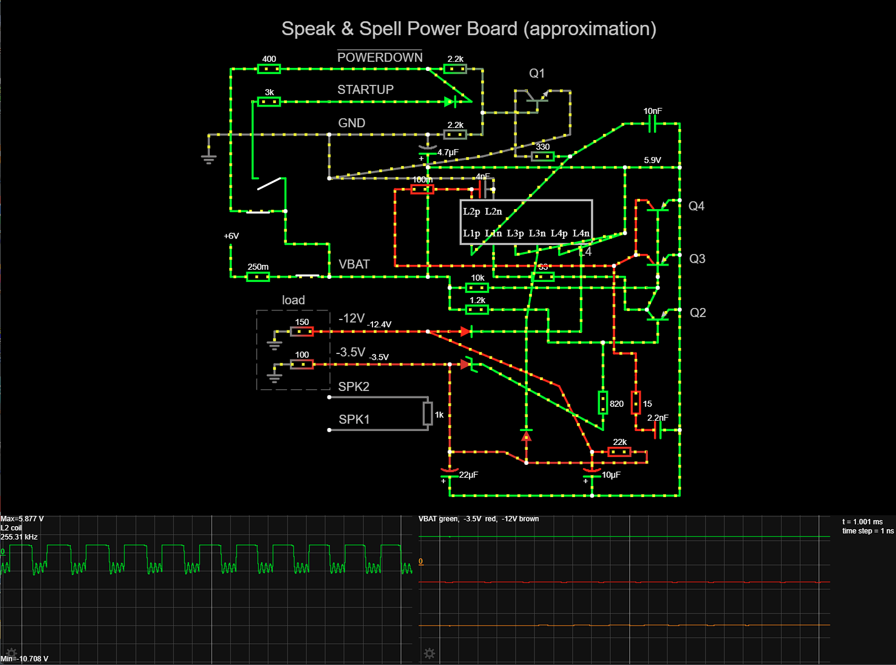The height and width of the screenshot is (665, 896).
Task: Open the left scope settings gear
Action: click(x=11, y=653)
